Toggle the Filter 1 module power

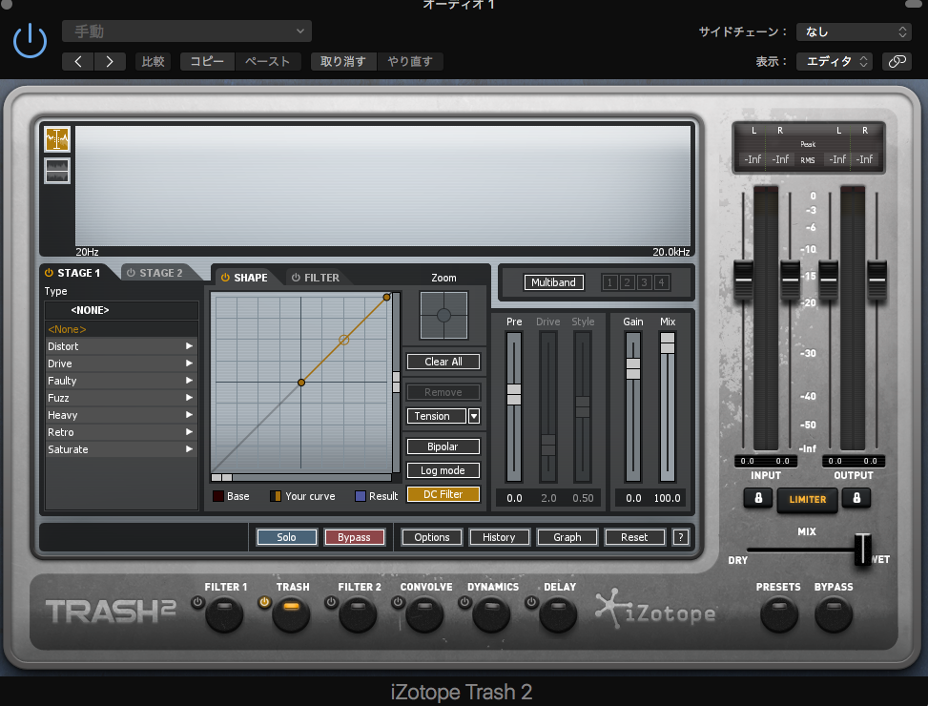point(197,602)
